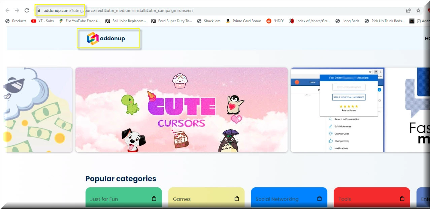Open the YT - Subs bookmark
Screen dimensions: 430x209
click(42, 21)
